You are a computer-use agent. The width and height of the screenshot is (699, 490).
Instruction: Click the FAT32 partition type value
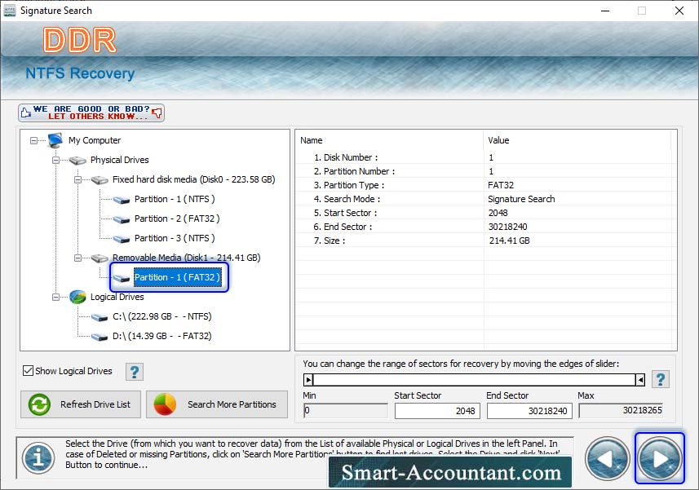501,185
